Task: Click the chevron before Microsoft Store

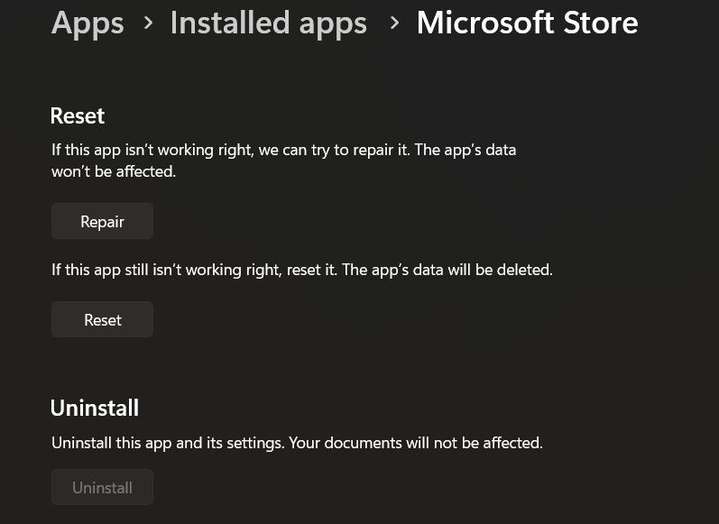Action: [x=394, y=23]
